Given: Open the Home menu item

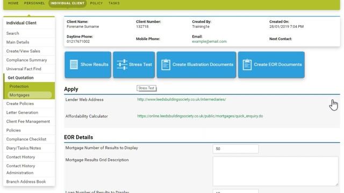Looking at the screenshot, I should coord(13,3).
